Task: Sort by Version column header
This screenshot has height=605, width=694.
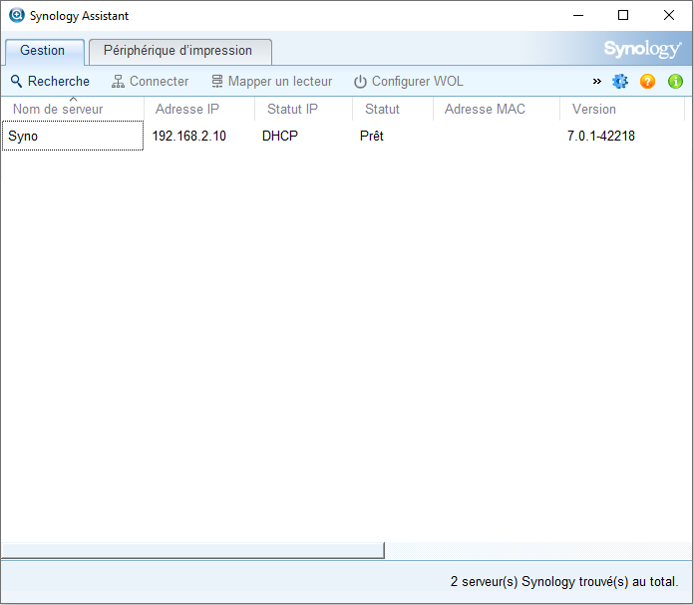Action: [594, 110]
